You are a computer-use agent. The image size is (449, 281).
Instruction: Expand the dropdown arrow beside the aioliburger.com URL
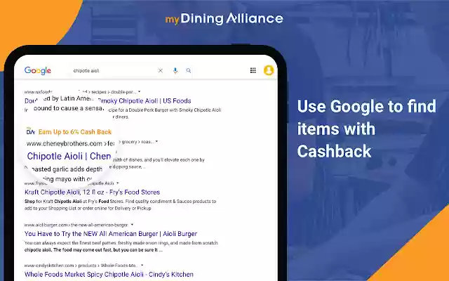(x=132, y=225)
